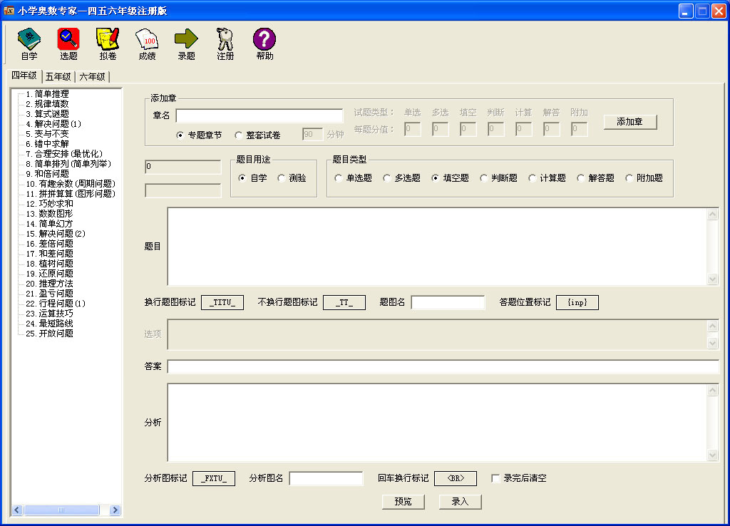Select the 整套试卷 radio option
The image size is (730, 526).
(x=238, y=135)
